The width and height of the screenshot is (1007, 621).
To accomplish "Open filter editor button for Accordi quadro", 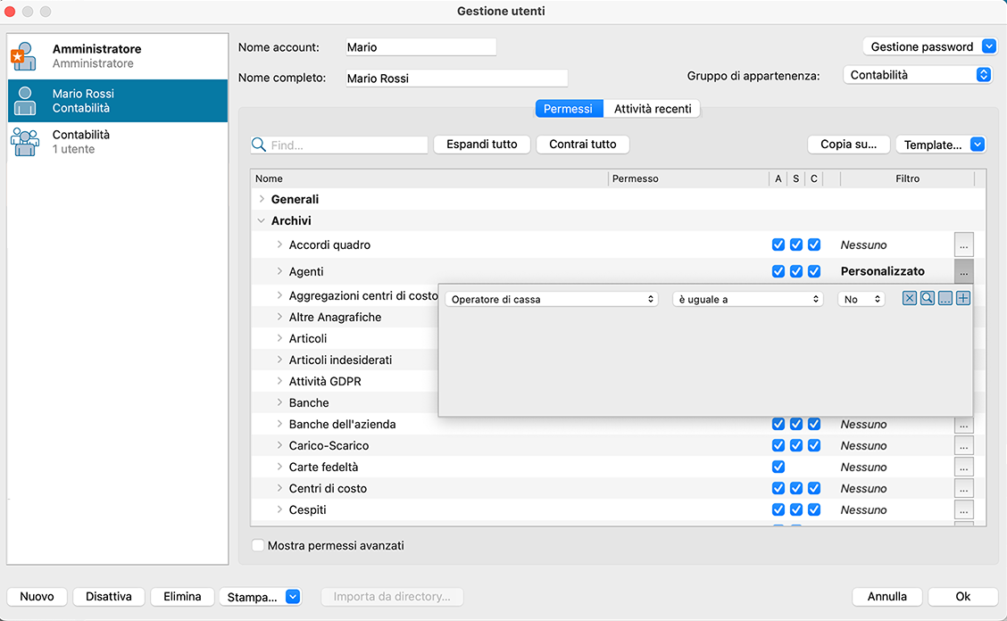I will pos(963,245).
